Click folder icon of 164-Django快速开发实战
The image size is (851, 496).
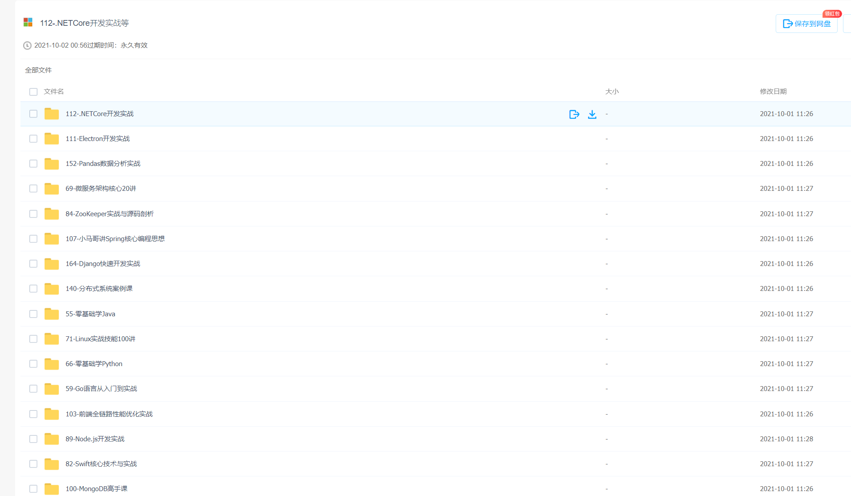[x=52, y=264]
